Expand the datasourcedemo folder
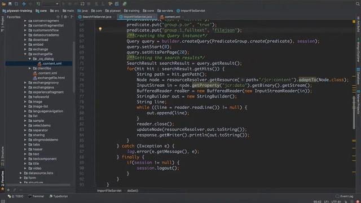 point(25,35)
